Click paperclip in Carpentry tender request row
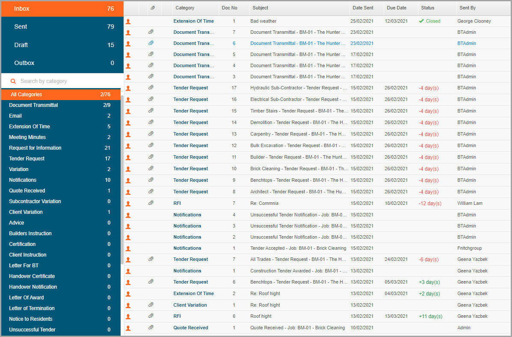The height and width of the screenshot is (337, 512). pos(151,133)
